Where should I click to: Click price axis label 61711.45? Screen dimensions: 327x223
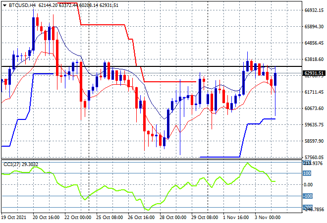314,92
